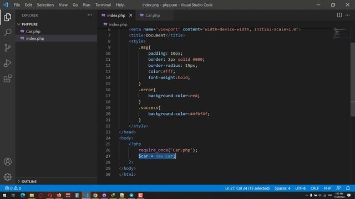Open the Terminal menu
Viewport: 355px width, 199px height.
point(103,5)
